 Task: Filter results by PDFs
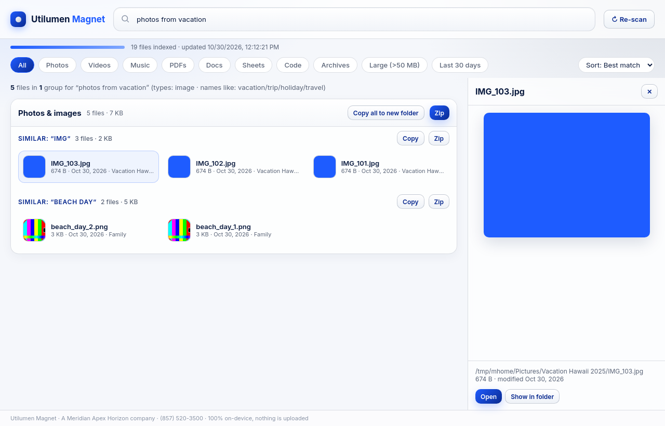(x=178, y=65)
